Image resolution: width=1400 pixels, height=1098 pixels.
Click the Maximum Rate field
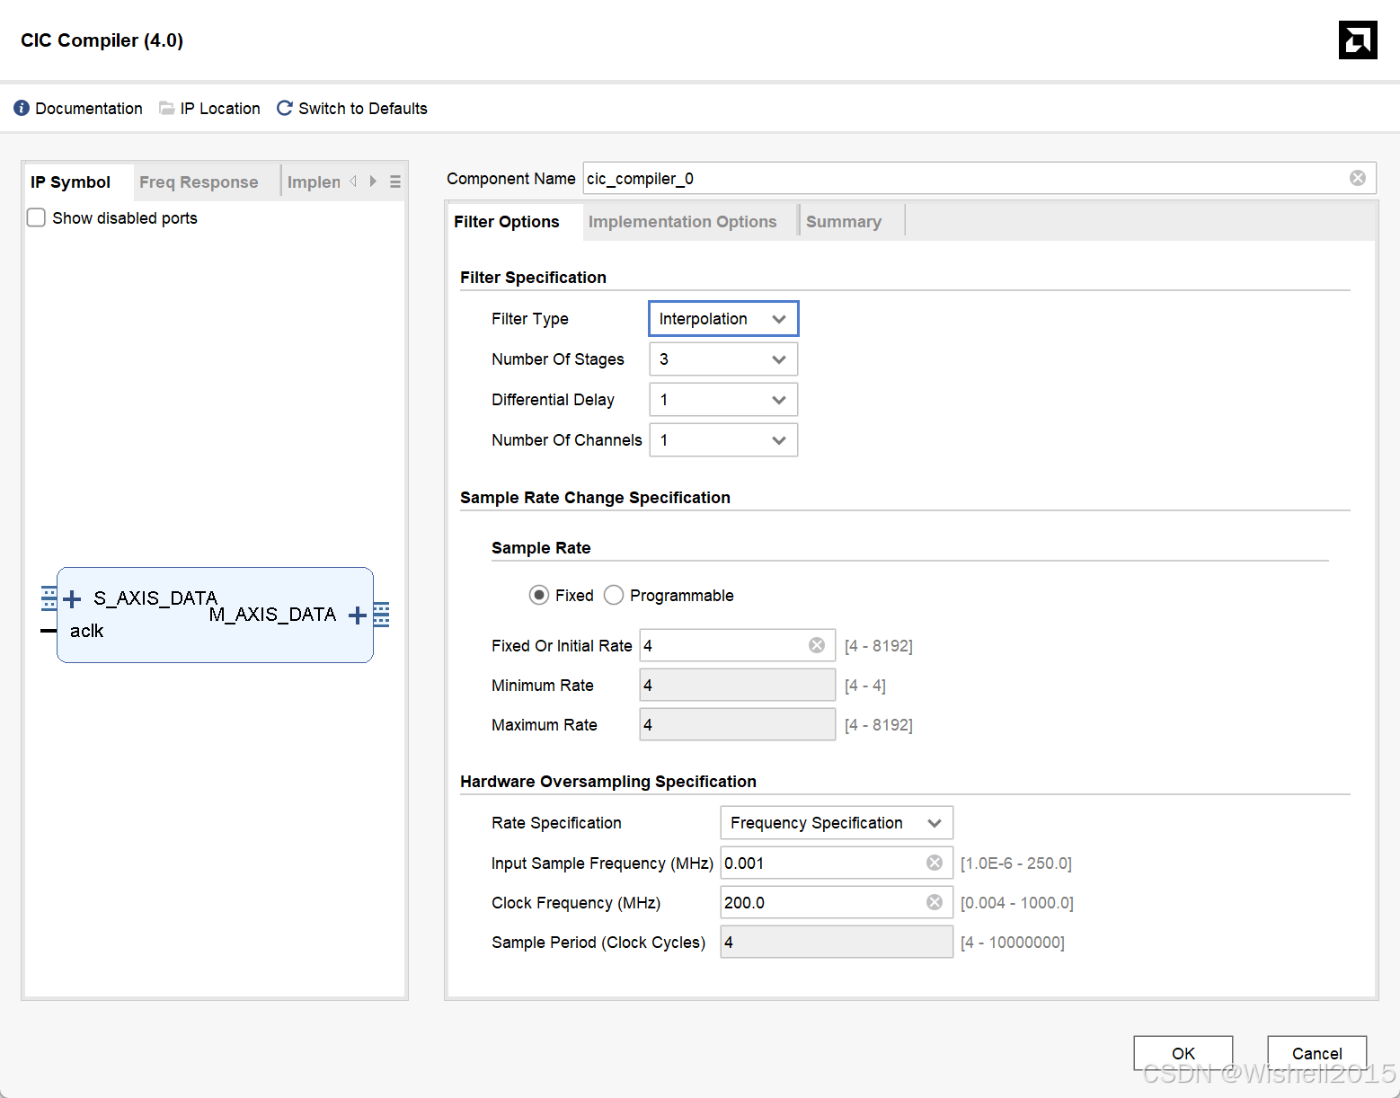click(738, 724)
